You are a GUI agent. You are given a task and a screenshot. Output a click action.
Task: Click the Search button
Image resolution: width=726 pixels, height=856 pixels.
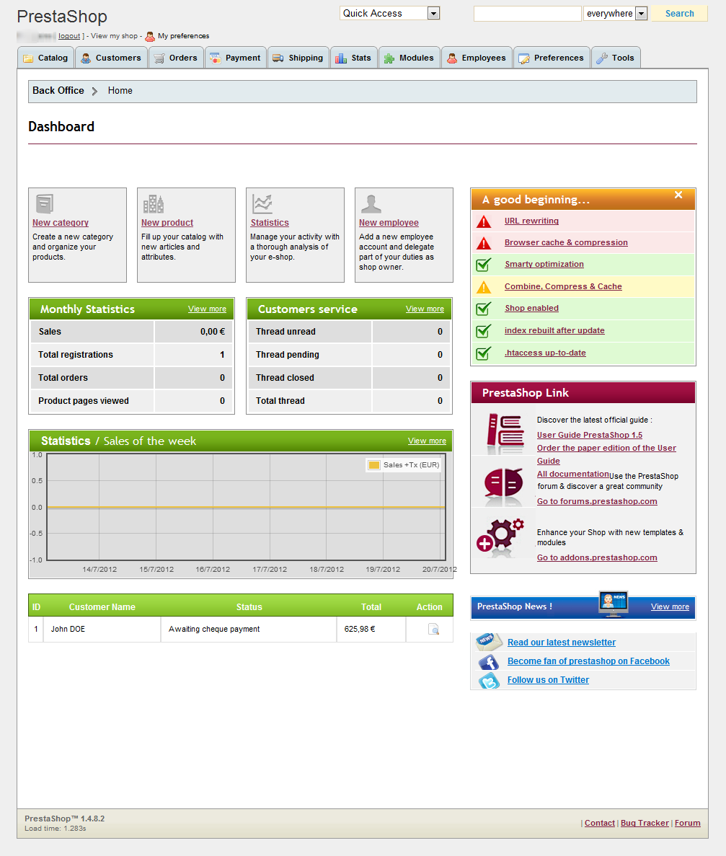click(x=680, y=14)
